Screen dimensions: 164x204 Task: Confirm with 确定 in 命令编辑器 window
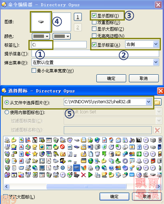[x=111, y=79]
